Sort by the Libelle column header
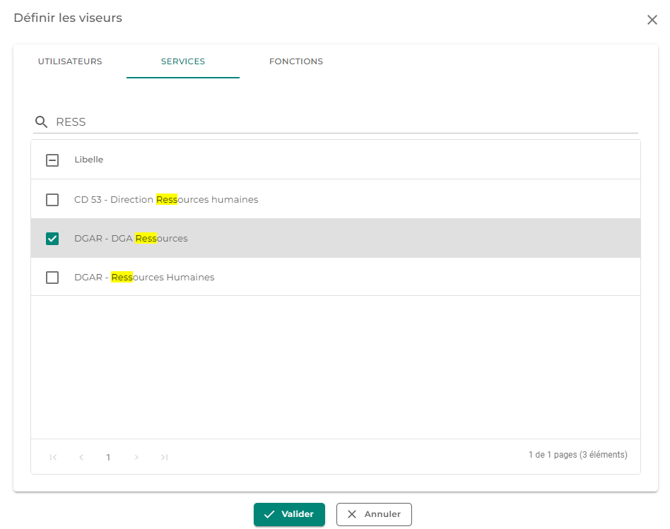670x529 pixels. tap(89, 160)
